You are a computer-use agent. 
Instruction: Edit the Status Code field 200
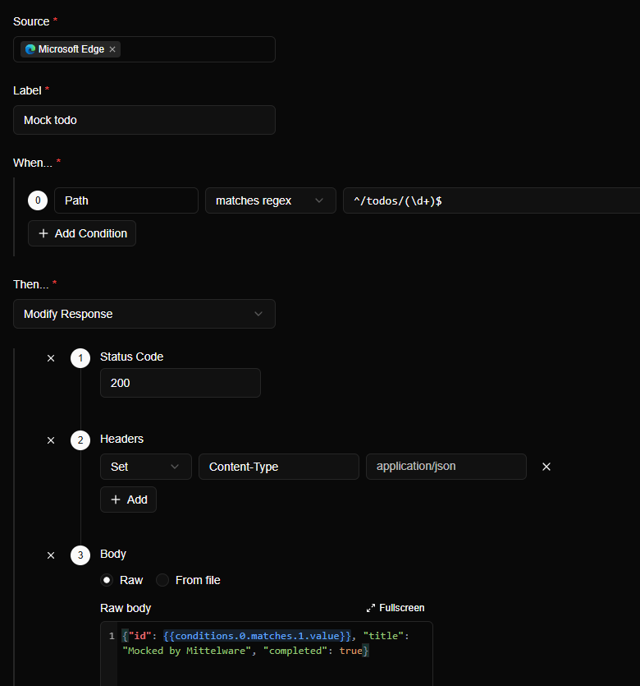(181, 383)
